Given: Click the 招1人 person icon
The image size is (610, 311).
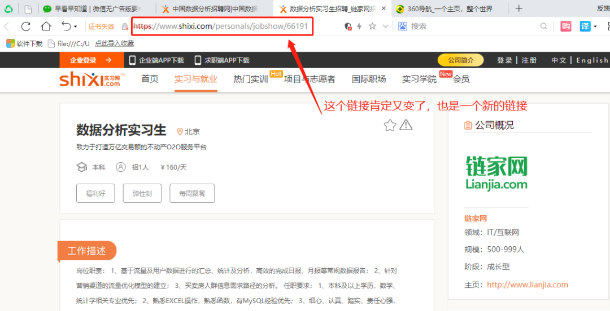Looking at the screenshot, I should tap(121, 167).
